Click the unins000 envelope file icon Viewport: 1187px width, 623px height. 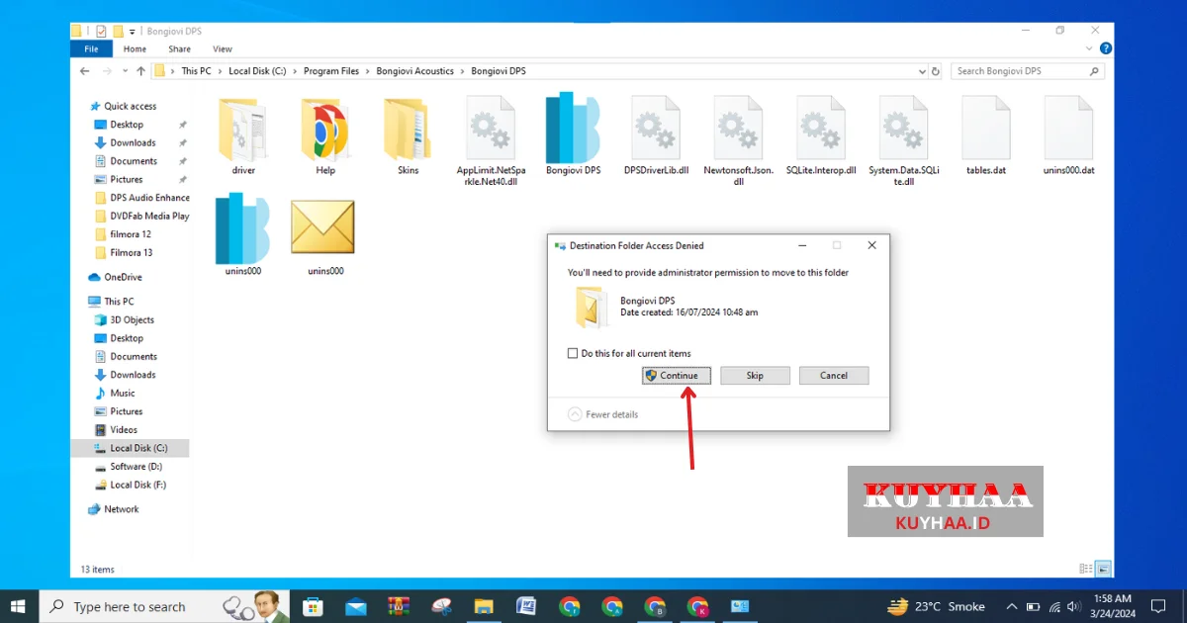pyautogui.click(x=323, y=228)
